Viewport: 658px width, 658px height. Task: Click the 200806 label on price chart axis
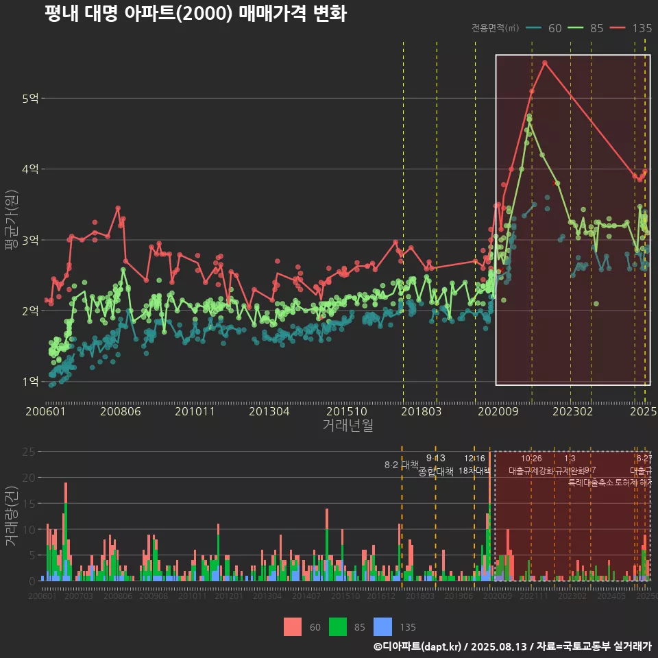pyautogui.click(x=121, y=411)
